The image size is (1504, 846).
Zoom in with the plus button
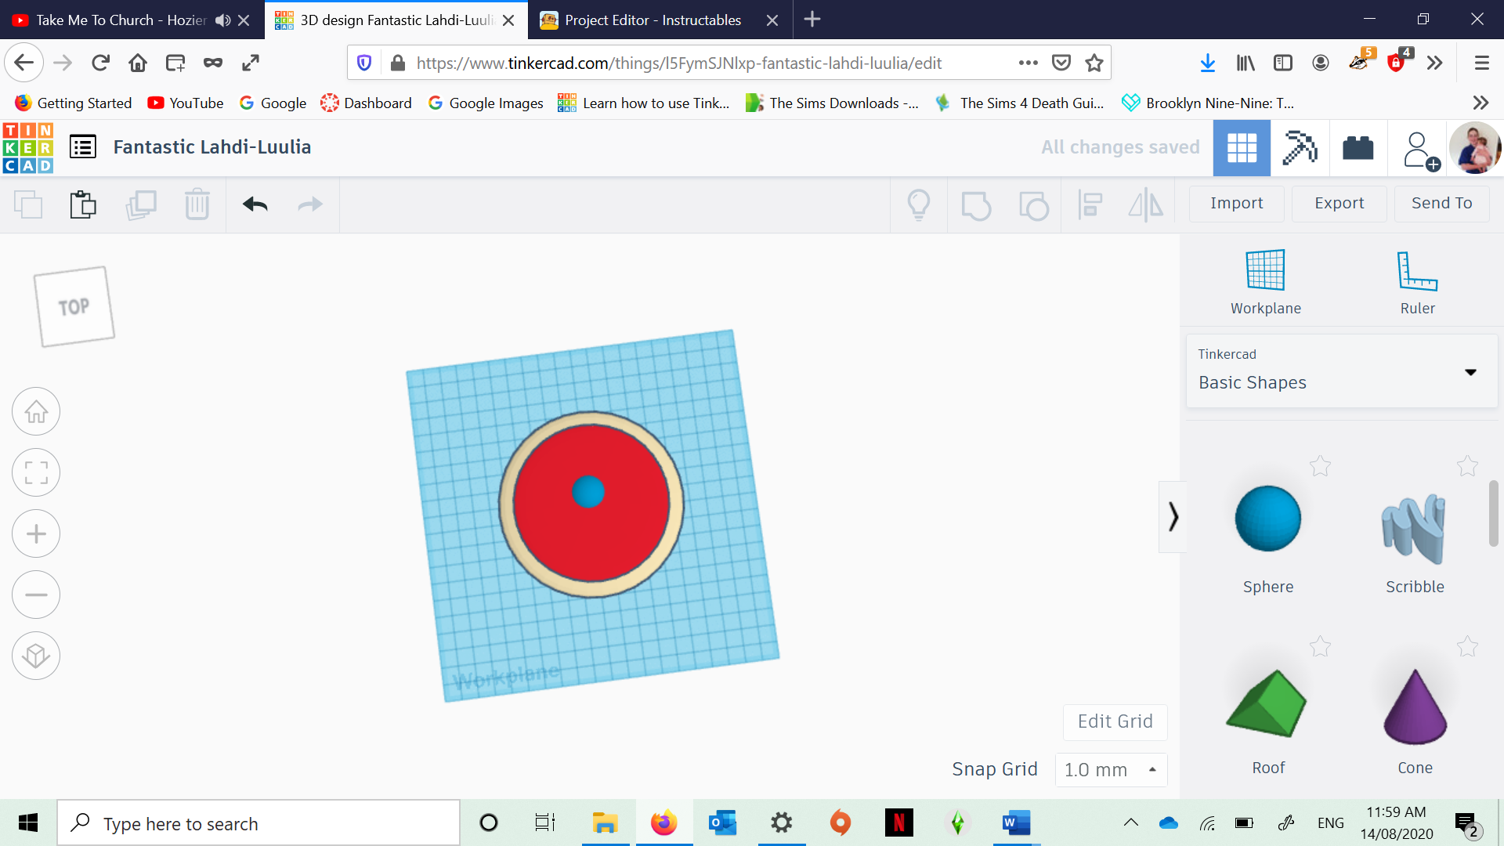[36, 533]
